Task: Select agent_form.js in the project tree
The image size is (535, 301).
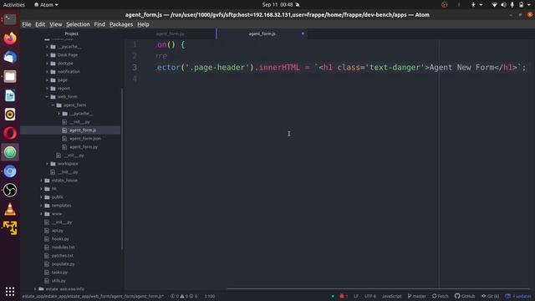Action: click(82, 130)
